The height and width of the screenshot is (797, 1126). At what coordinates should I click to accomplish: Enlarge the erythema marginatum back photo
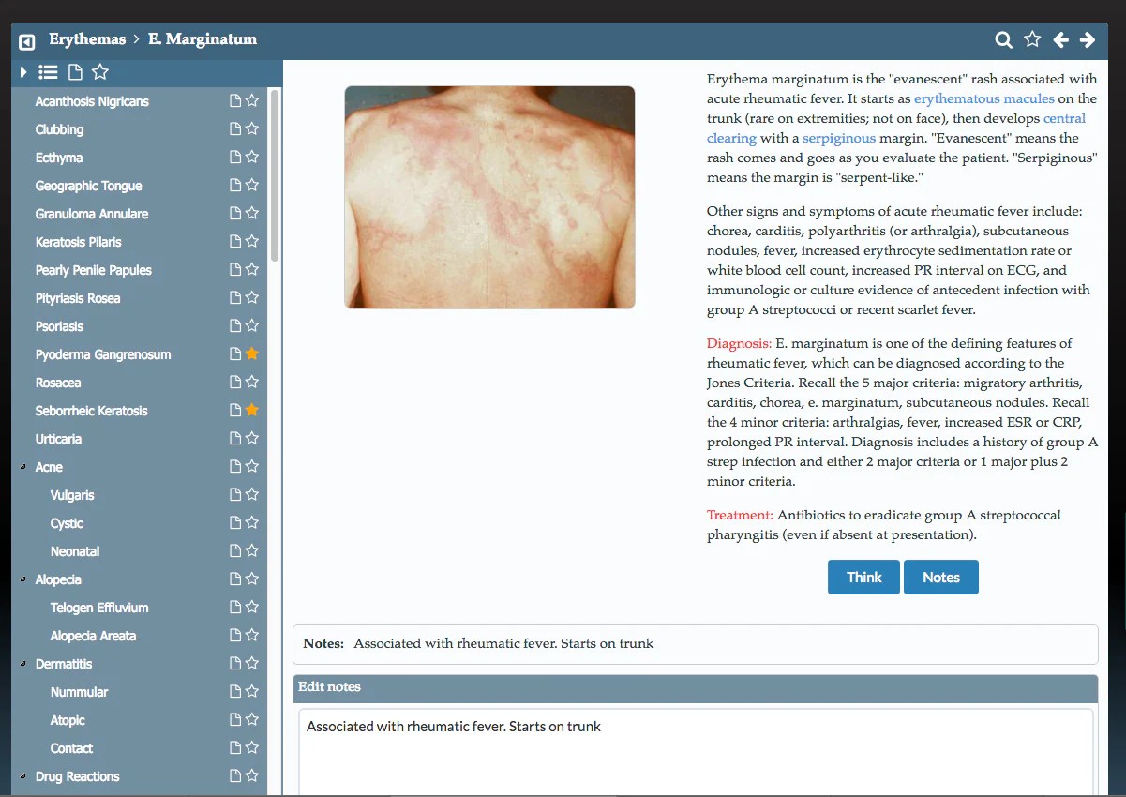[489, 197]
